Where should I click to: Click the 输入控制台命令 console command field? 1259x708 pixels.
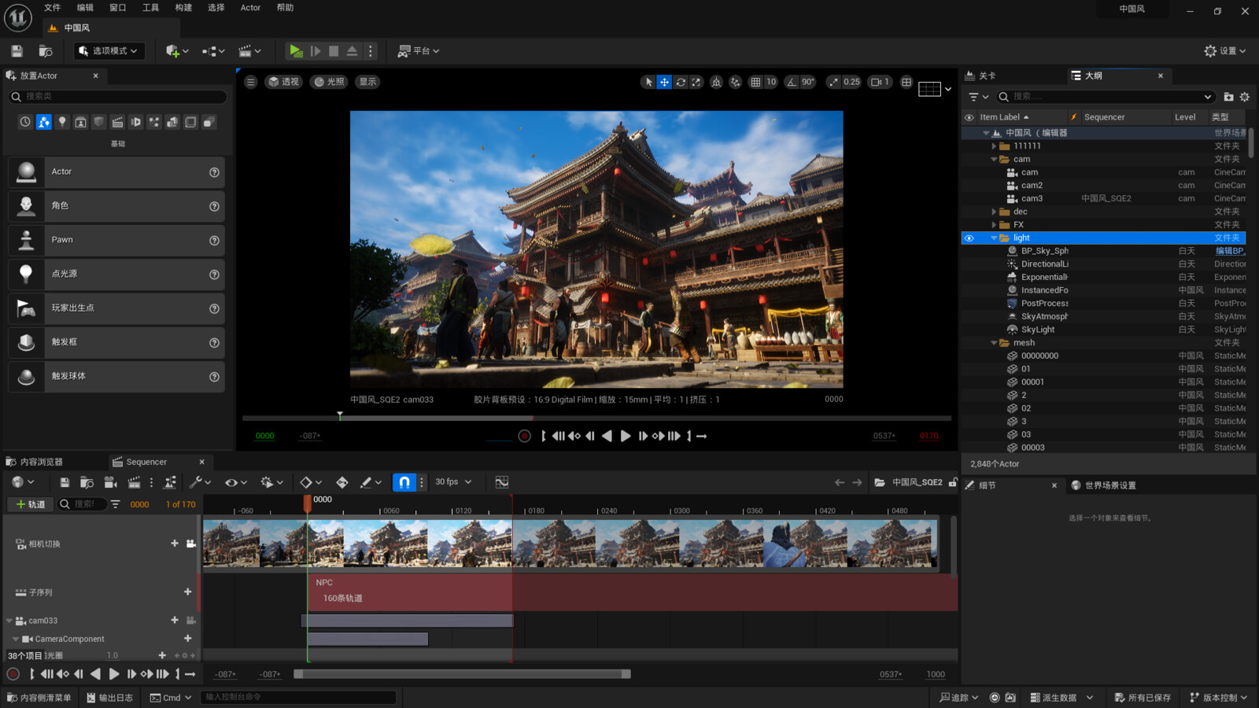(x=298, y=698)
